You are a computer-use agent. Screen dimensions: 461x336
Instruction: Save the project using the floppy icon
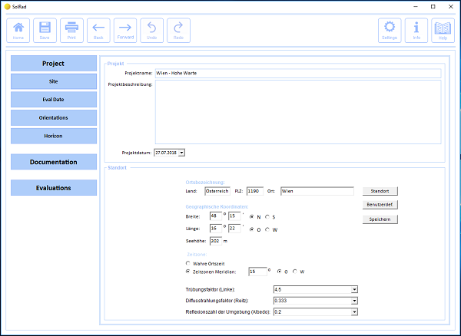tap(45, 30)
